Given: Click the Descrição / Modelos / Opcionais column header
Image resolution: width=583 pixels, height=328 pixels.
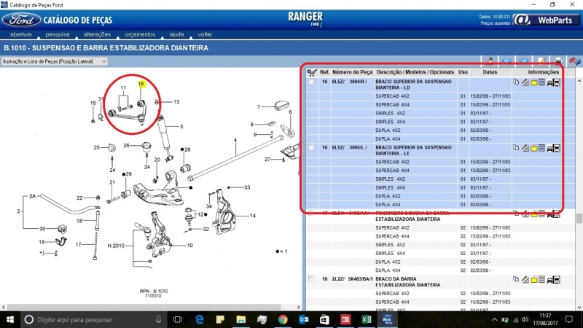Looking at the screenshot, I should pos(415,72).
